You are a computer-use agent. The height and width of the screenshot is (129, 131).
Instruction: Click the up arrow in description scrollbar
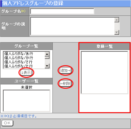(117, 20)
